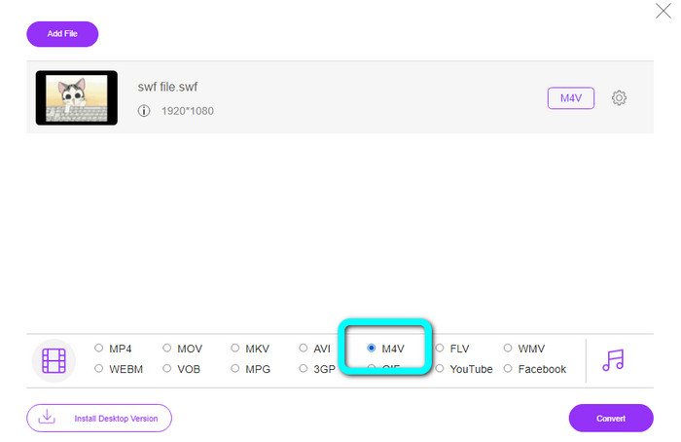
Task: Click Install Desktop Version button
Action: pos(99,419)
